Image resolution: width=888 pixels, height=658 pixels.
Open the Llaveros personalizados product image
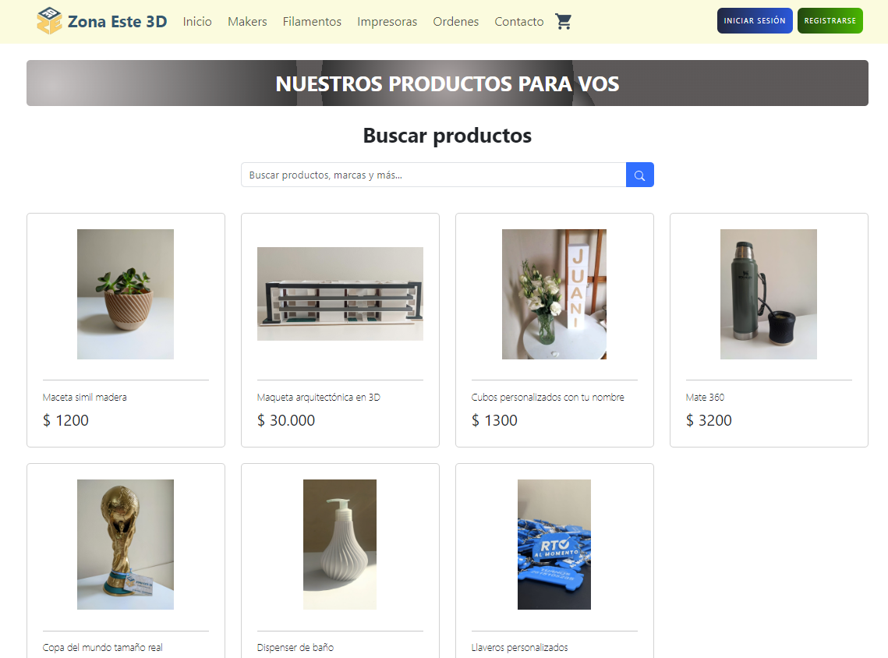554,544
